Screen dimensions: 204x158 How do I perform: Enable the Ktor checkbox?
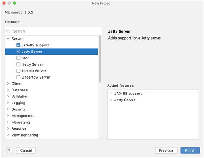[19, 58]
